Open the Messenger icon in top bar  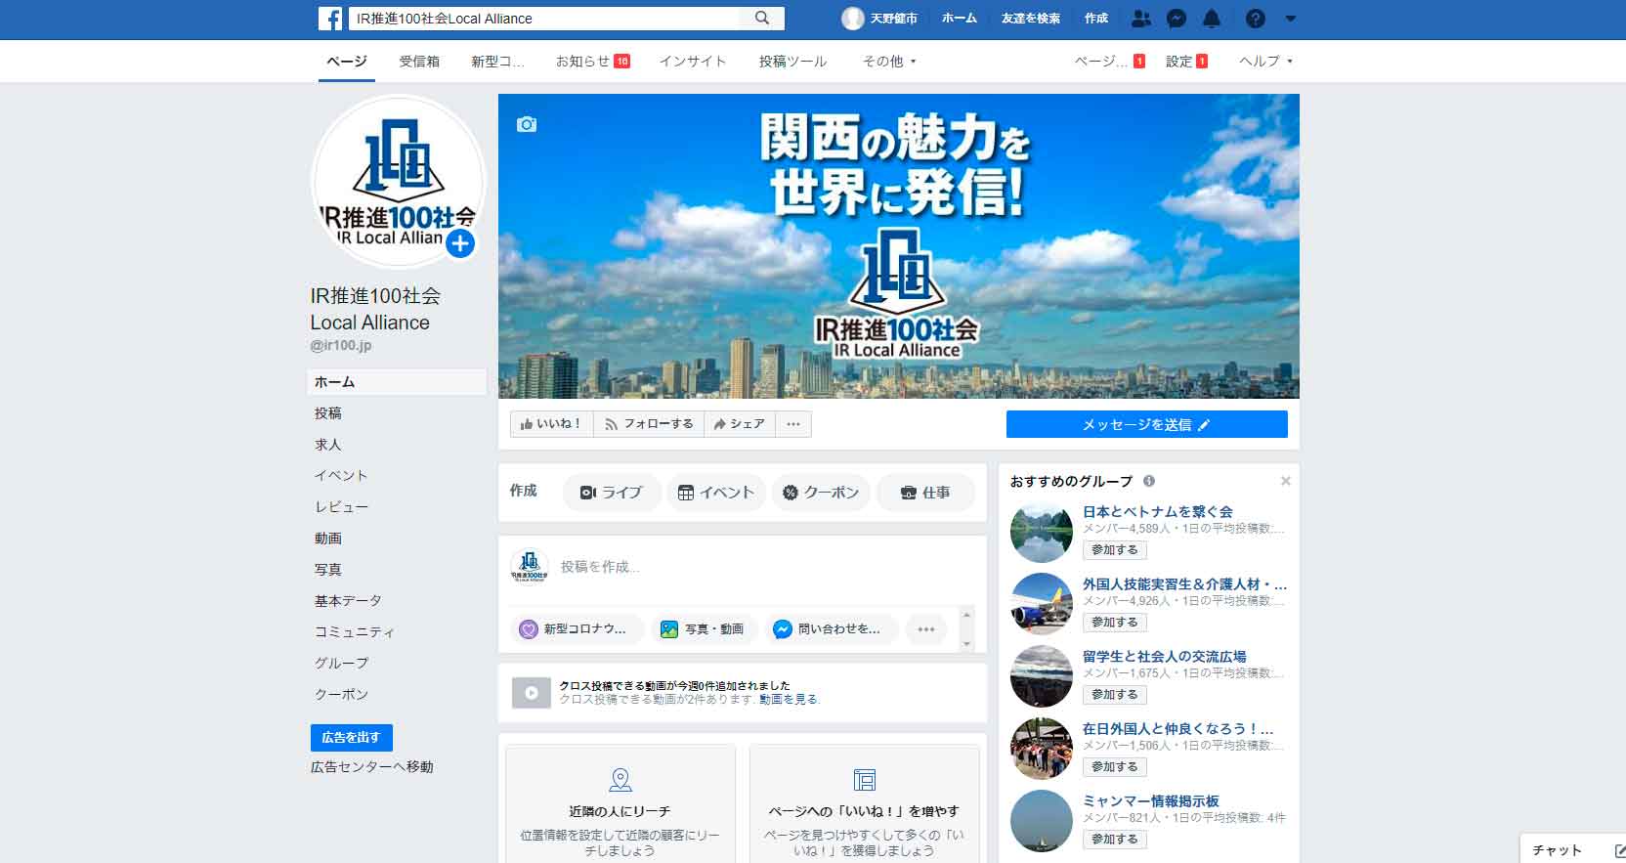point(1177,19)
